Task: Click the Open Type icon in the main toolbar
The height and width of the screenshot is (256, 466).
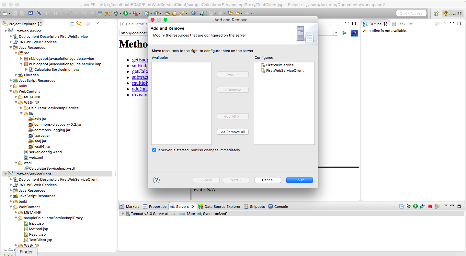Action: coord(167,13)
